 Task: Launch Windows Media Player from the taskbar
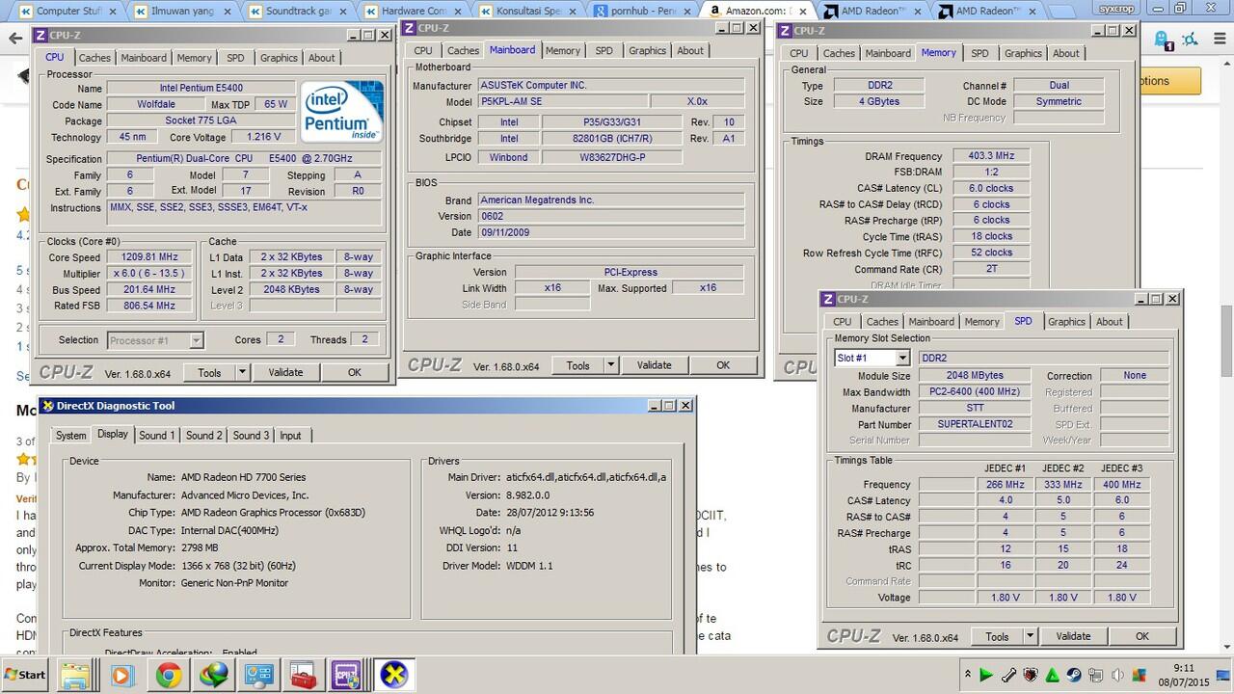pyautogui.click(x=121, y=674)
